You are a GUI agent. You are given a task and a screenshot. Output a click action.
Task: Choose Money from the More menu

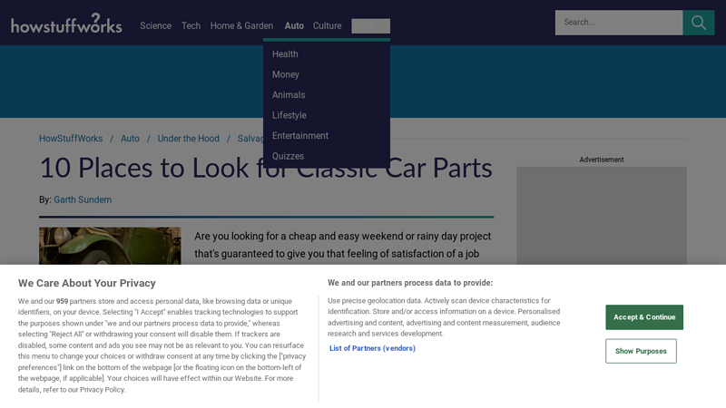point(286,74)
